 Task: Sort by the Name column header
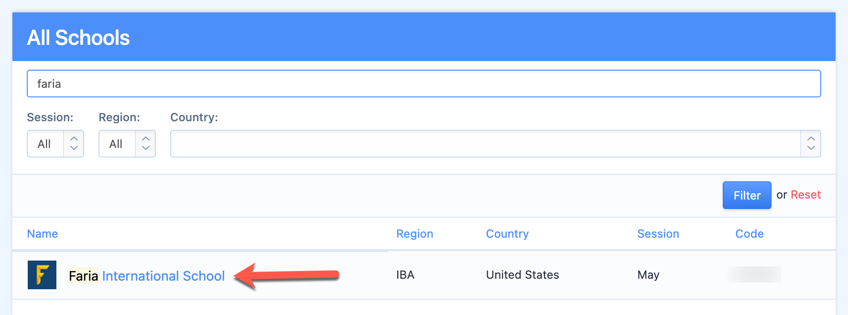[x=43, y=234]
